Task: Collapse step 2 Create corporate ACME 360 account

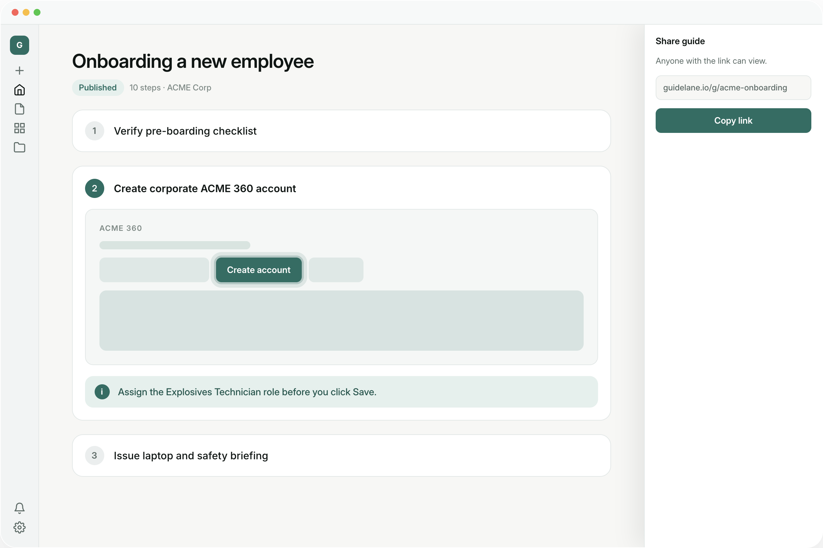Action: [x=342, y=188]
